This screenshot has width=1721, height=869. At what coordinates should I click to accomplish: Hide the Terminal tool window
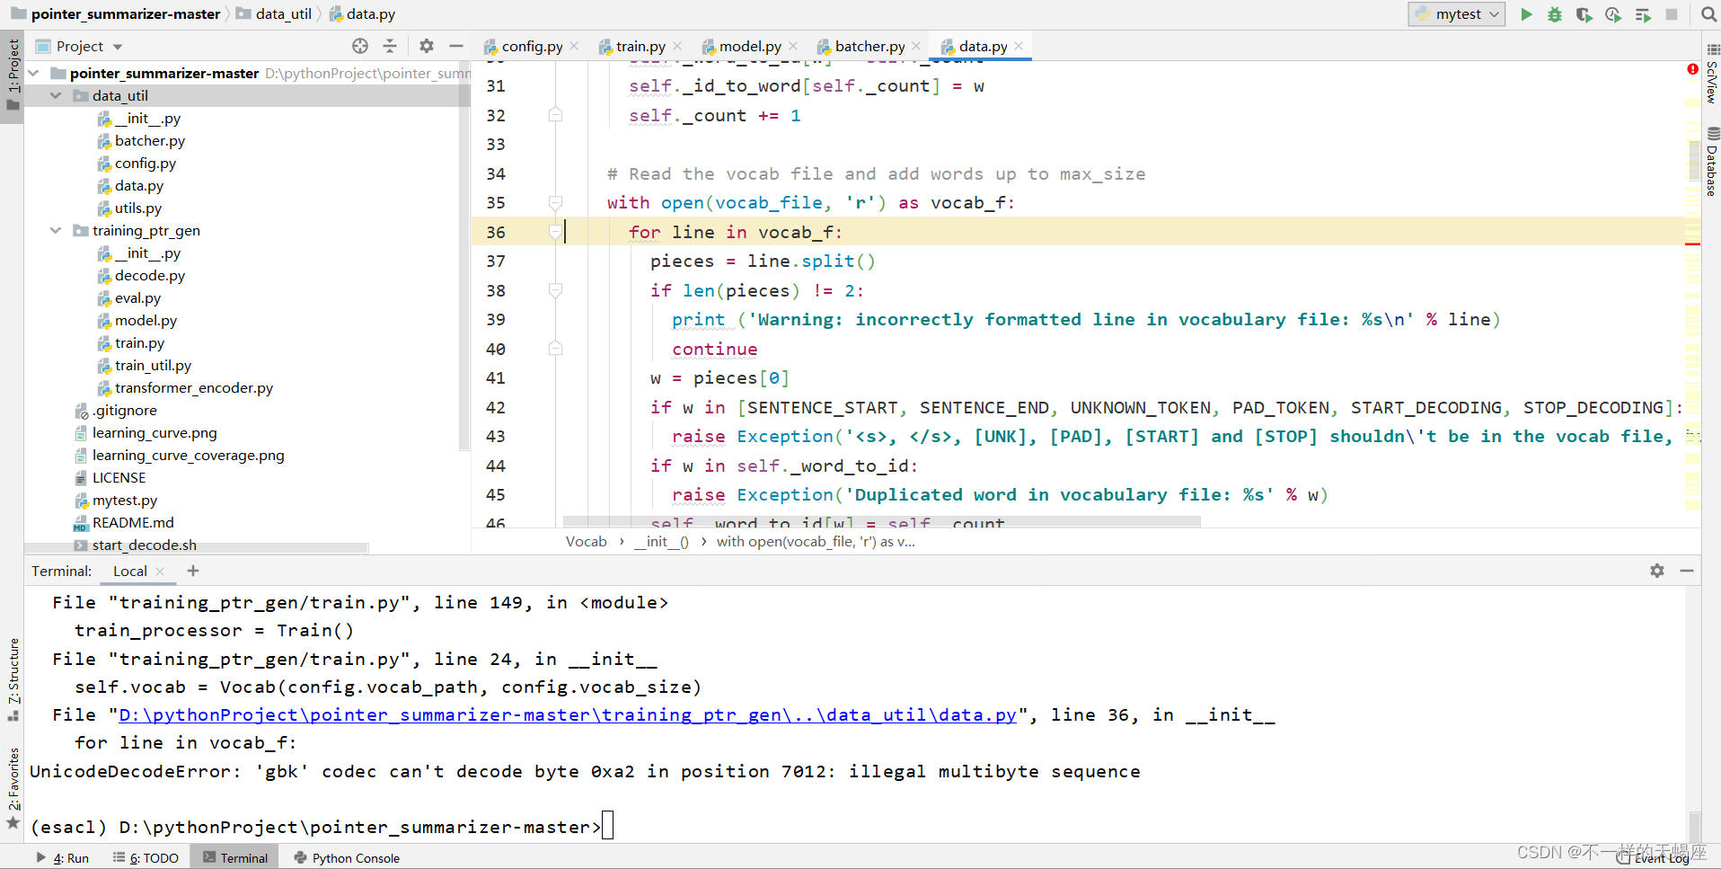[x=1687, y=571]
